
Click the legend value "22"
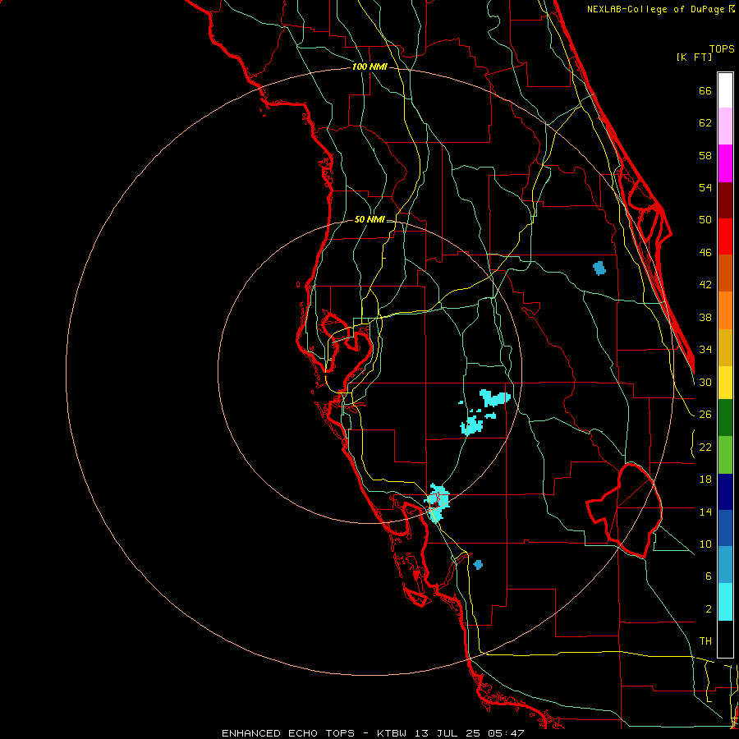pyautogui.click(x=705, y=448)
